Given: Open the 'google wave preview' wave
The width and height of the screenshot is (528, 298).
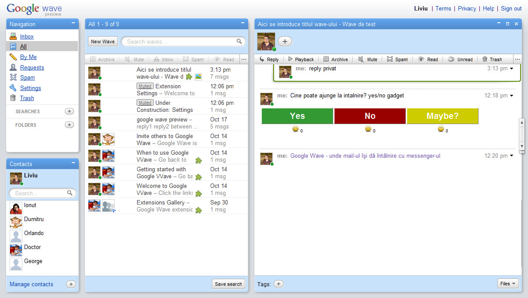Looking at the screenshot, I should click(x=166, y=123).
